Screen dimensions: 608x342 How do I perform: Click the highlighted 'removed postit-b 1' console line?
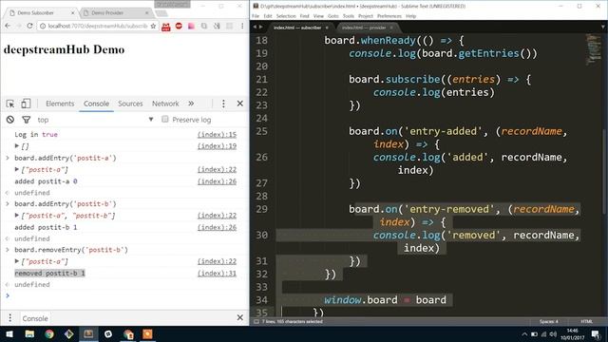[49, 273]
